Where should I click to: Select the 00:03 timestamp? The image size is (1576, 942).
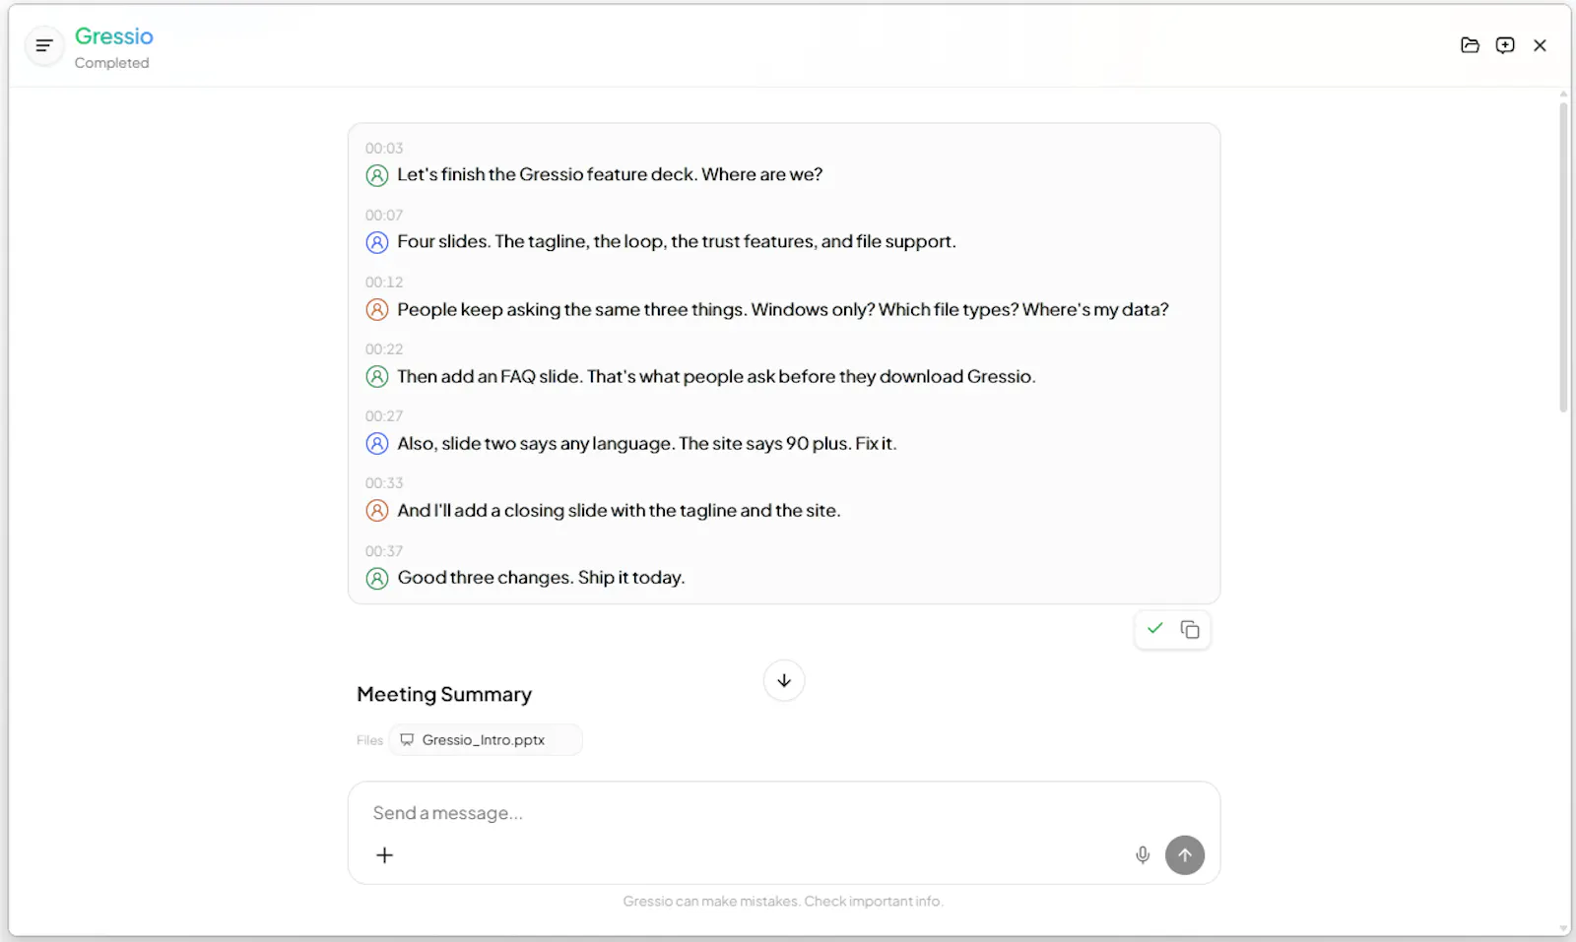tap(384, 149)
